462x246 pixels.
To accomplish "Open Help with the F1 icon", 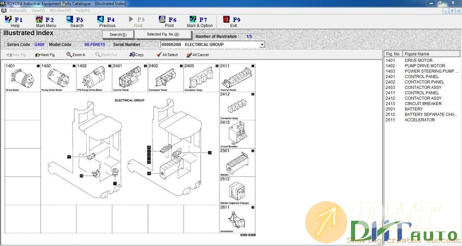I will click(x=14, y=22).
